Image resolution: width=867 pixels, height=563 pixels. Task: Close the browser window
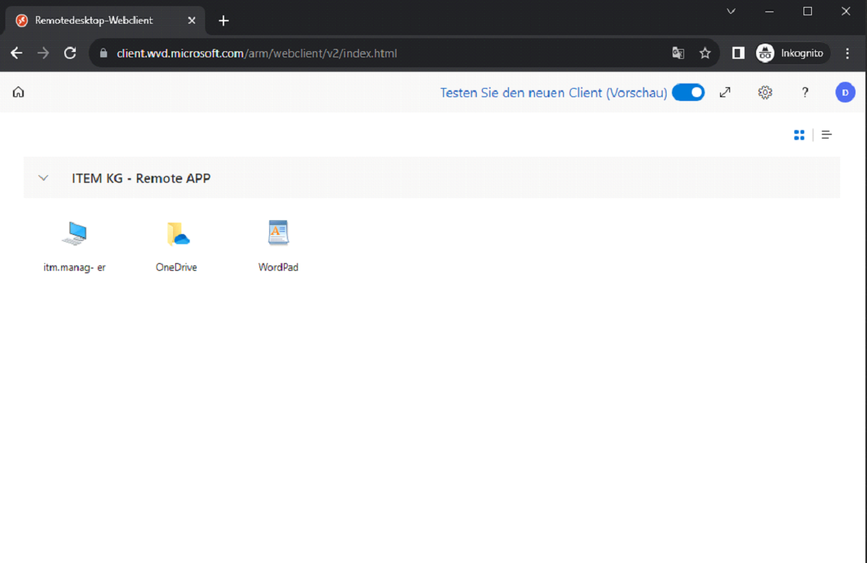(846, 11)
